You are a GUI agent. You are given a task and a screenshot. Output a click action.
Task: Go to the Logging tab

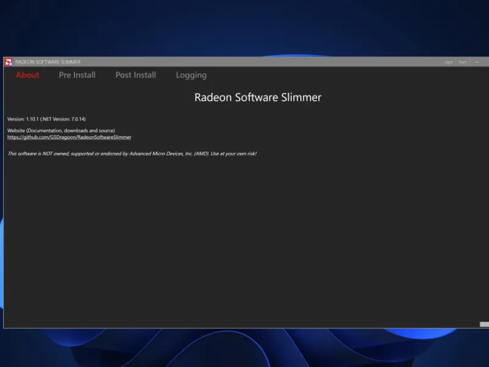(191, 75)
